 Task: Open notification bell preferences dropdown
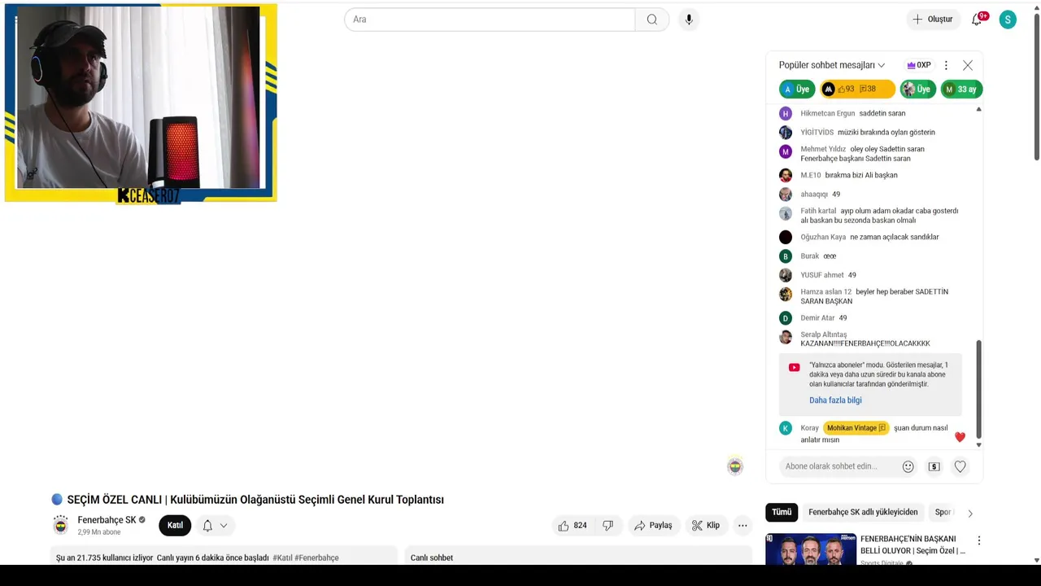pyautogui.click(x=215, y=526)
